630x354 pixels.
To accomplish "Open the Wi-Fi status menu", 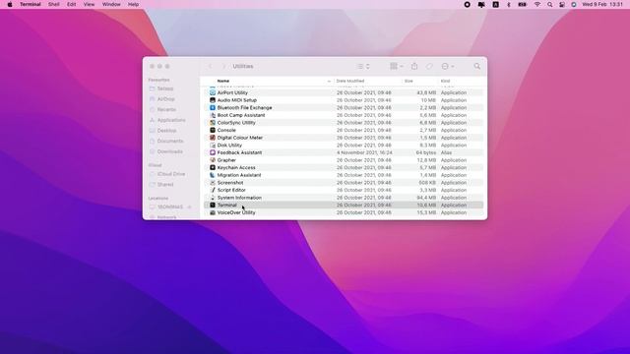I will [x=537, y=4].
